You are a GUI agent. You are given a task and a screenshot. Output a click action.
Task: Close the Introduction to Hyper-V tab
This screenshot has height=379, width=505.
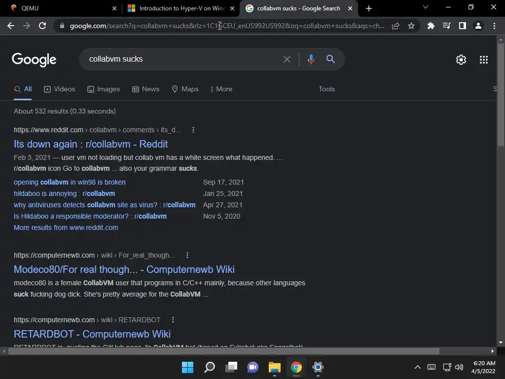(232, 8)
